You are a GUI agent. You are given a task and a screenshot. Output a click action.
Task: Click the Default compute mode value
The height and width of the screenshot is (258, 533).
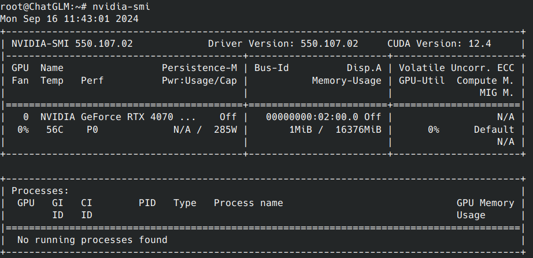pos(494,129)
